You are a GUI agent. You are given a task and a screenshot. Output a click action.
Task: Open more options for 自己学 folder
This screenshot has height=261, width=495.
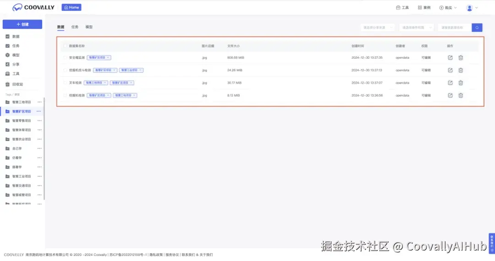coord(39,148)
